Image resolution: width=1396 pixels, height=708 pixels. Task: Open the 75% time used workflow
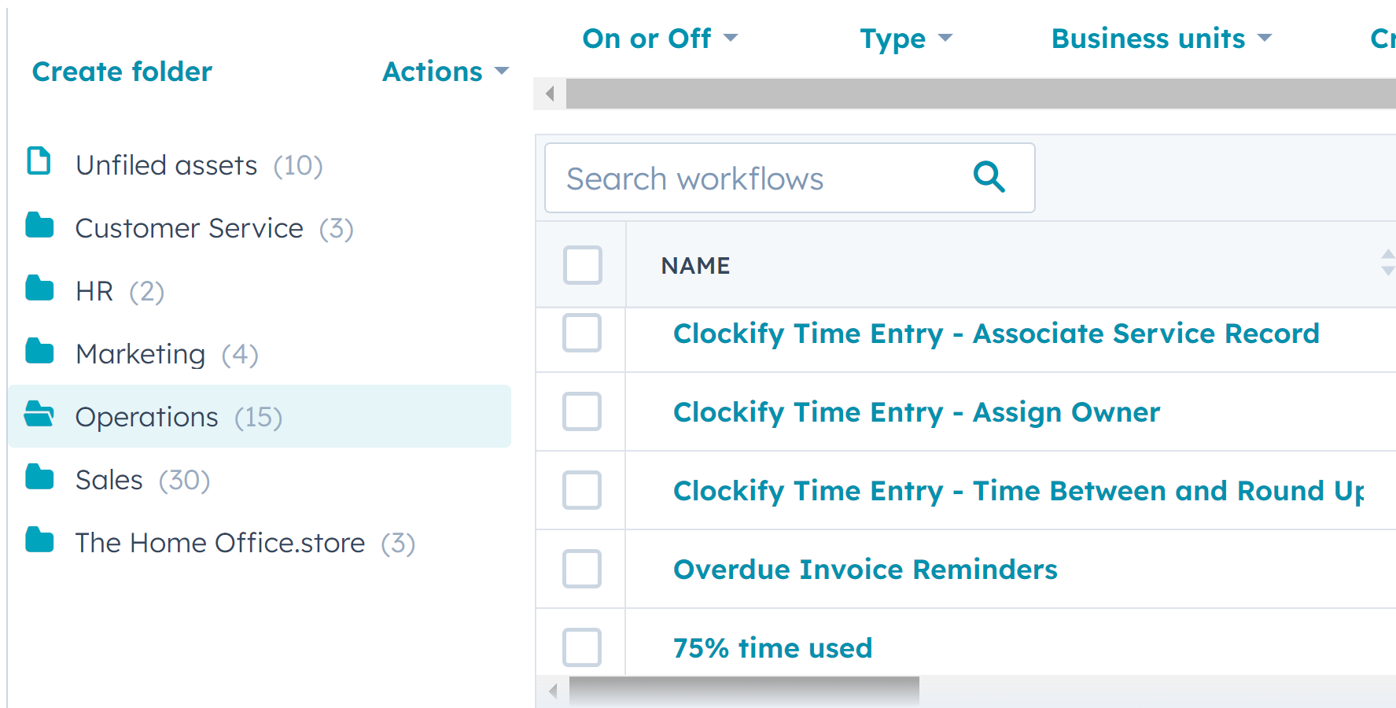pos(772,647)
